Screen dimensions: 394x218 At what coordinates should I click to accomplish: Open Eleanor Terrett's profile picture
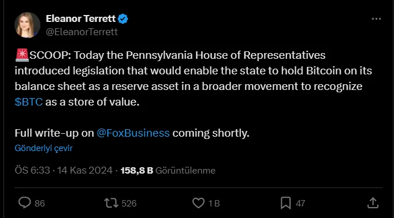[27, 25]
